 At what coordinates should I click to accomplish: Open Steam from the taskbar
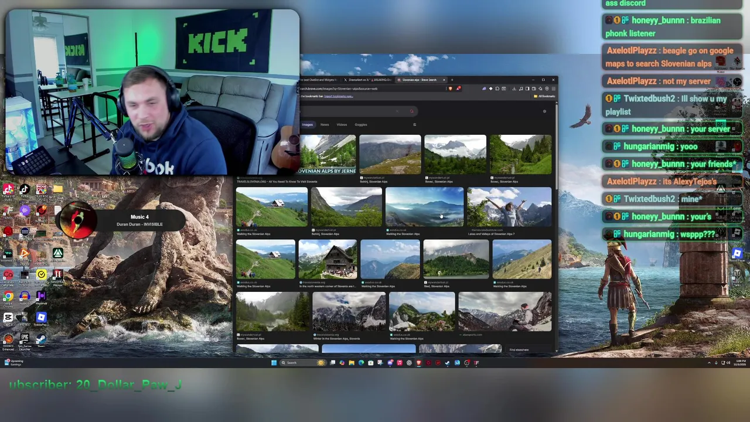(447, 363)
